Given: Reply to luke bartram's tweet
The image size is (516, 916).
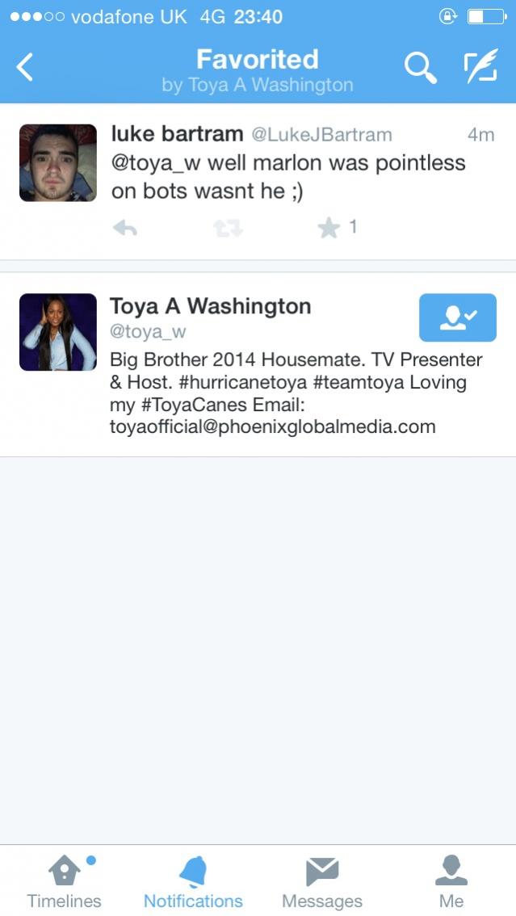Looking at the screenshot, I should click(x=125, y=228).
